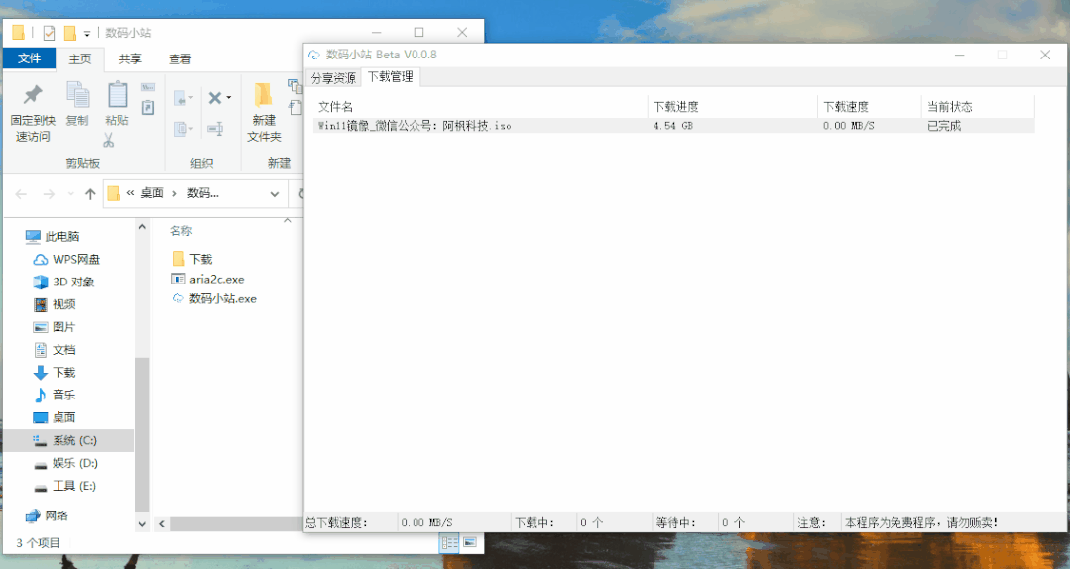
Task: Click the navigation pane scroll down arrow
Action: click(x=142, y=524)
